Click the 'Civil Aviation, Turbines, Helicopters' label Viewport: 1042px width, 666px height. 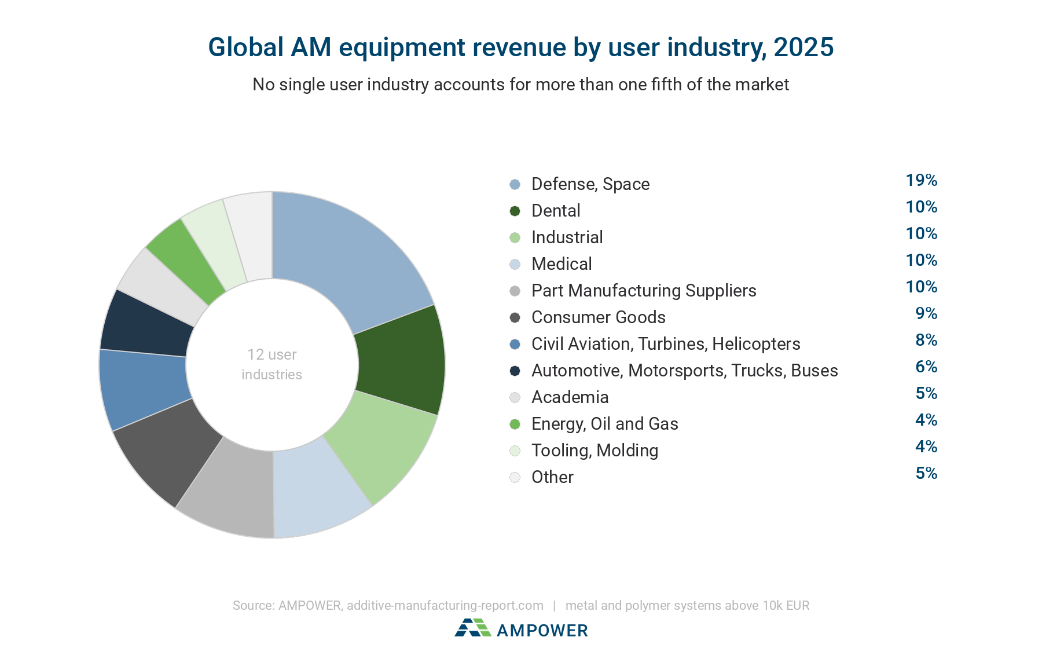click(666, 344)
